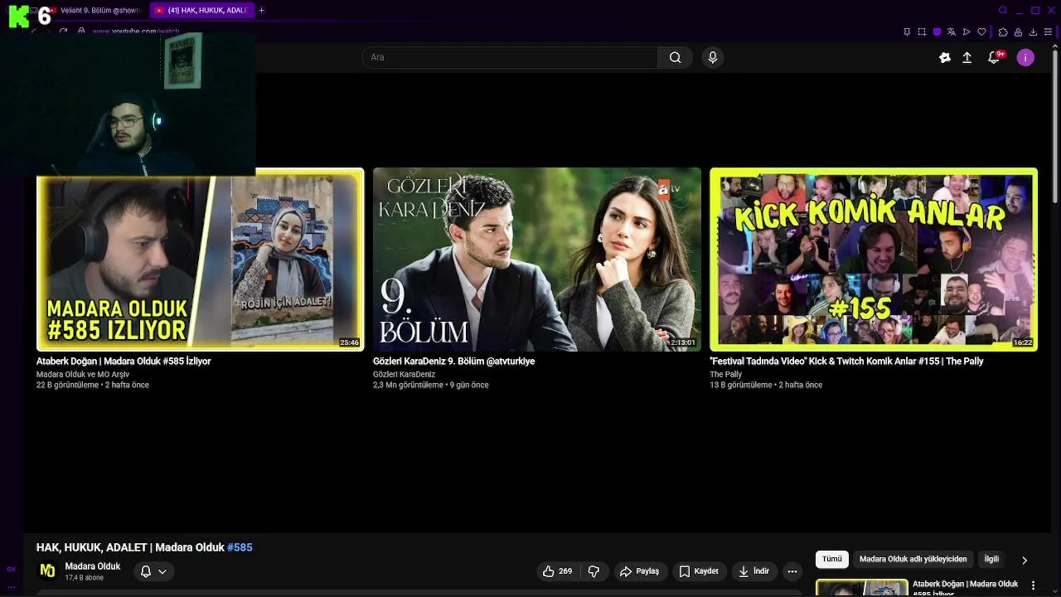Click the star-shaped icon beside upload
Screen dimensions: 1061x597
coord(944,57)
